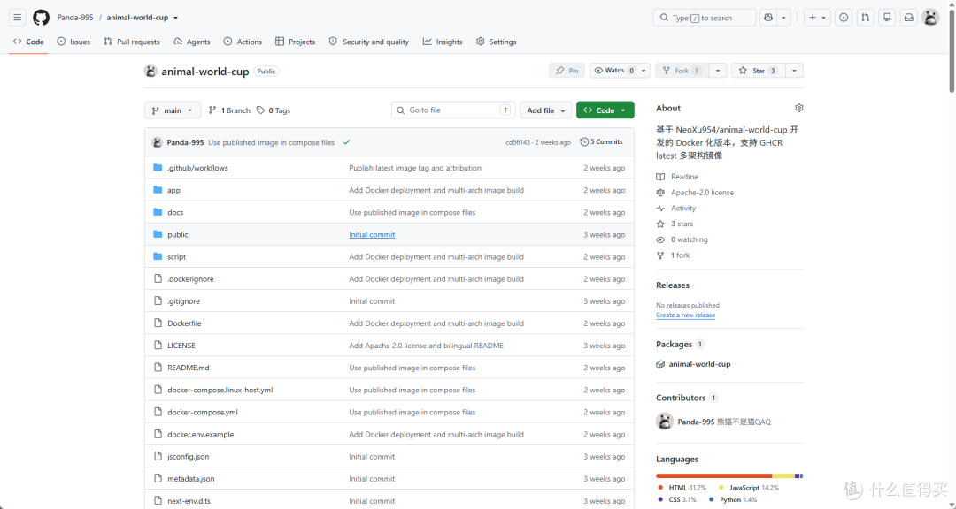The height and width of the screenshot is (509, 956).
Task: Open user avatar menu in header
Action: pos(930,18)
